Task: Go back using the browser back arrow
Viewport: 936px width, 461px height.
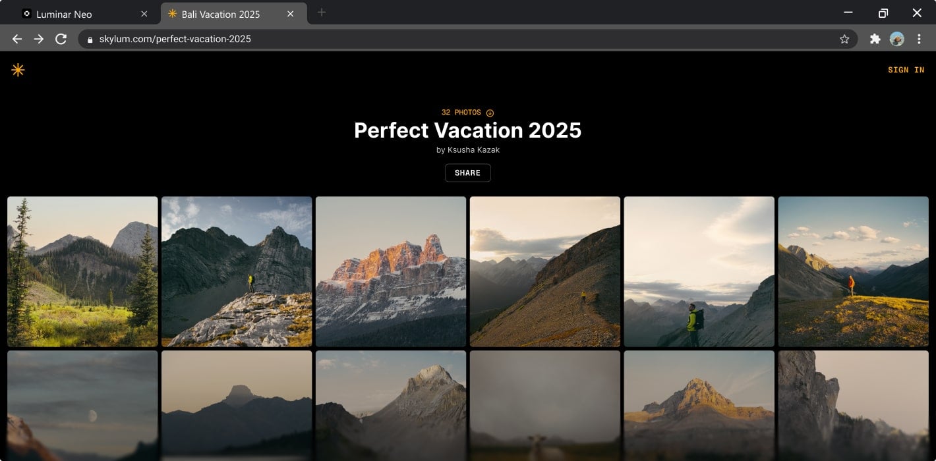Action: click(x=17, y=39)
